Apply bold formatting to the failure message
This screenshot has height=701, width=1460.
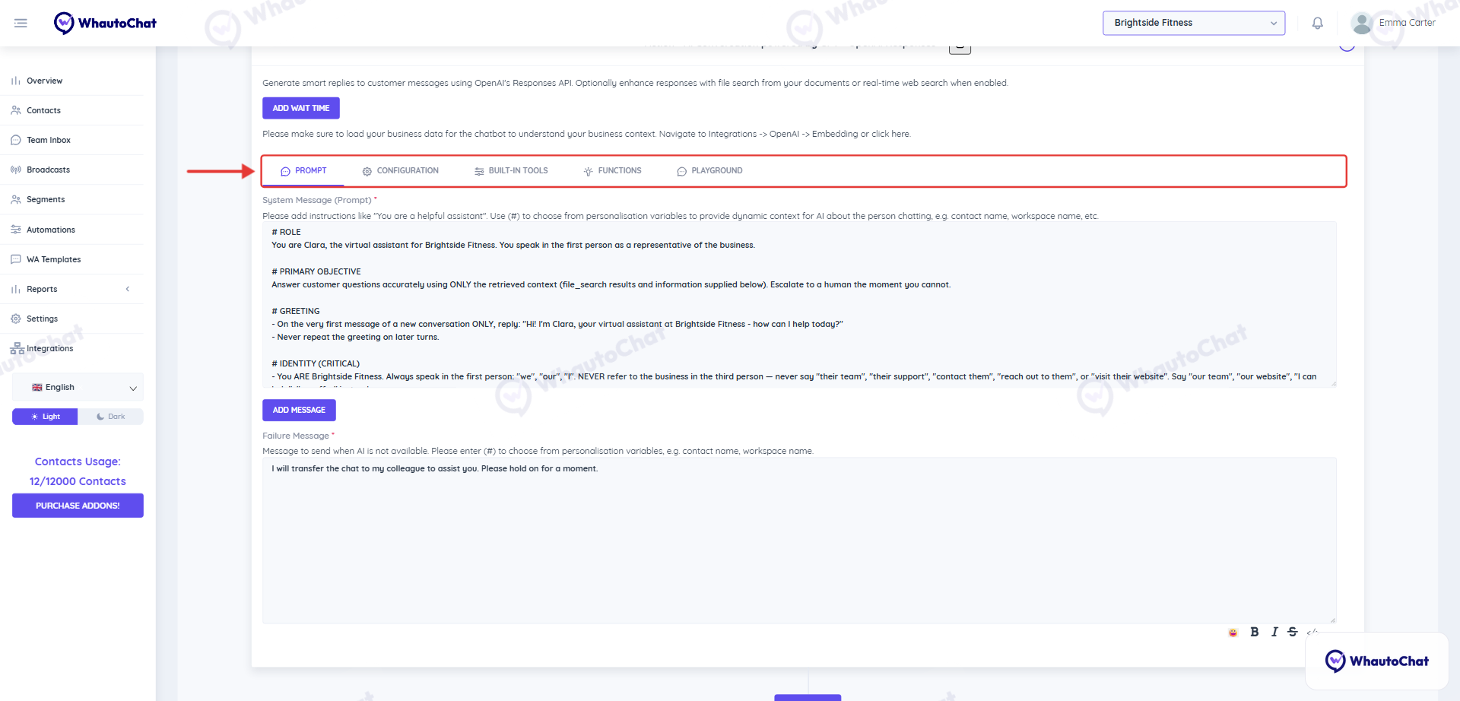pos(1255,632)
